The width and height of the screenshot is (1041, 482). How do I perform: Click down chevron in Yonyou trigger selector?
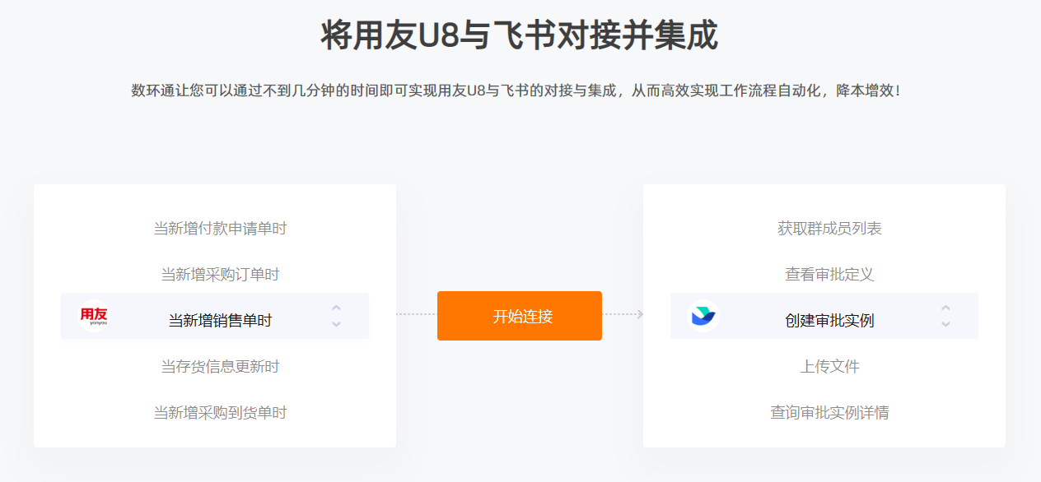(336, 324)
